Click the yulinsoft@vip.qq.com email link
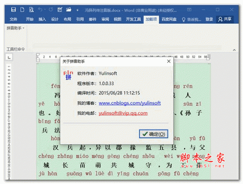 (123, 113)
